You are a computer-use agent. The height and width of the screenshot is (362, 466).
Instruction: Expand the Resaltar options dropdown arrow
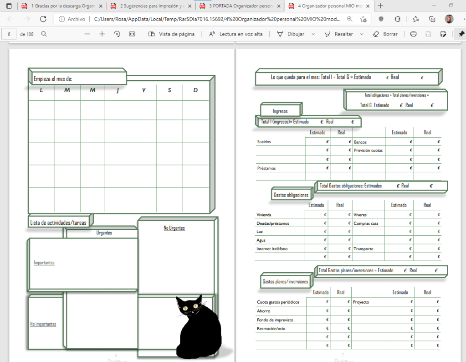coord(362,34)
